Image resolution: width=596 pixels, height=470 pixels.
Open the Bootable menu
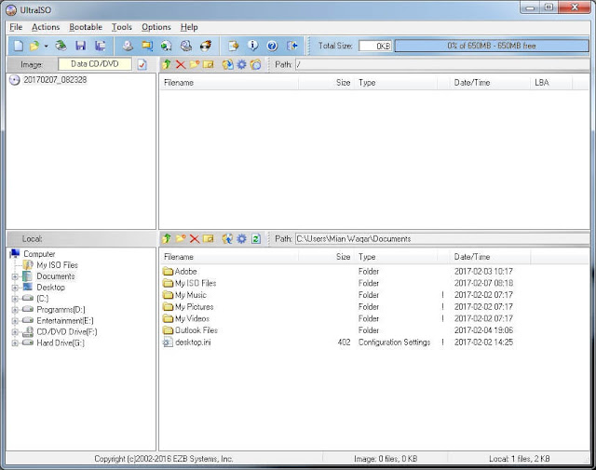[x=86, y=27]
